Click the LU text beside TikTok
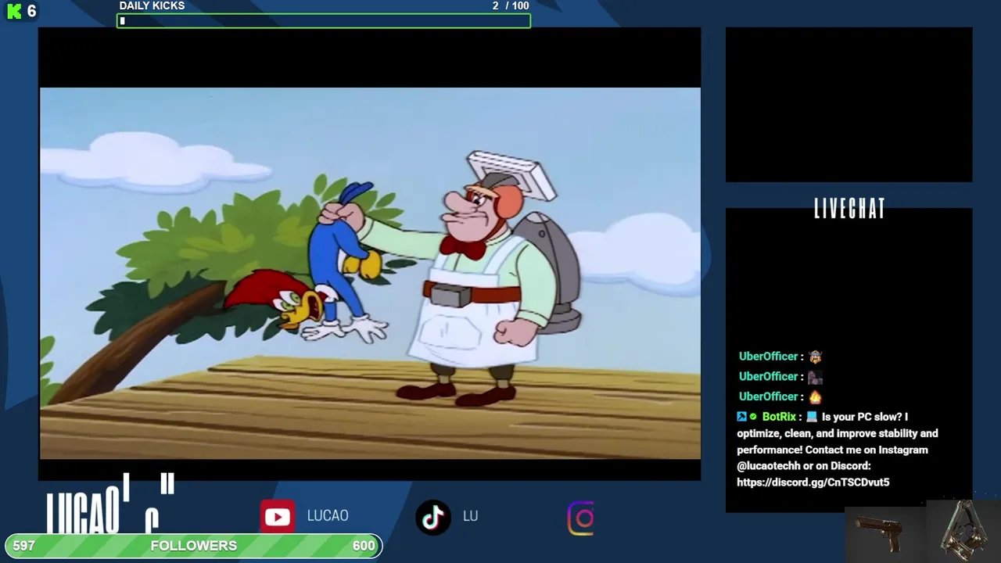Image resolution: width=1001 pixels, height=563 pixels. 470,516
